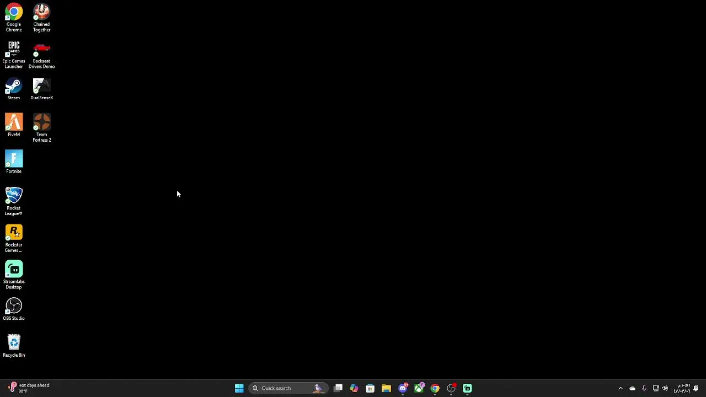706x397 pixels.
Task: Select the Fortnite desktop shortcut
Action: (14, 163)
